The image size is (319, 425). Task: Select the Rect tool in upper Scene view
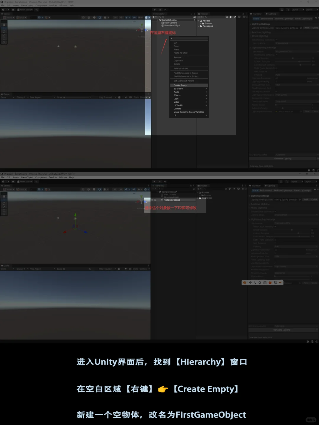point(4,39)
